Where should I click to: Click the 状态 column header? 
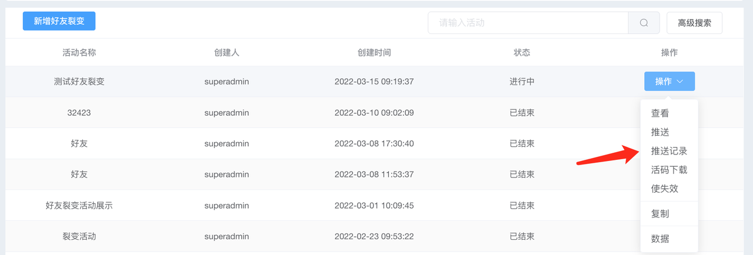point(522,52)
